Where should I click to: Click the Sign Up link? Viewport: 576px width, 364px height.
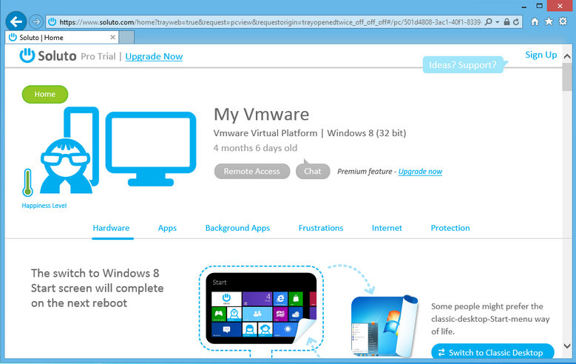point(541,55)
